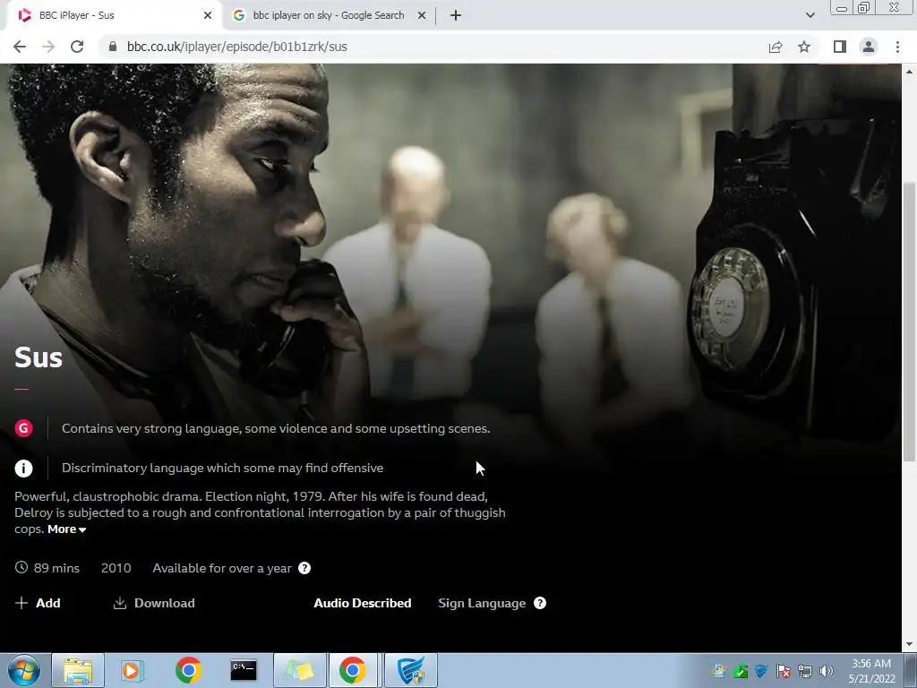Click the browser forward arrow
Viewport: 917px width, 688px height.
click(48, 47)
